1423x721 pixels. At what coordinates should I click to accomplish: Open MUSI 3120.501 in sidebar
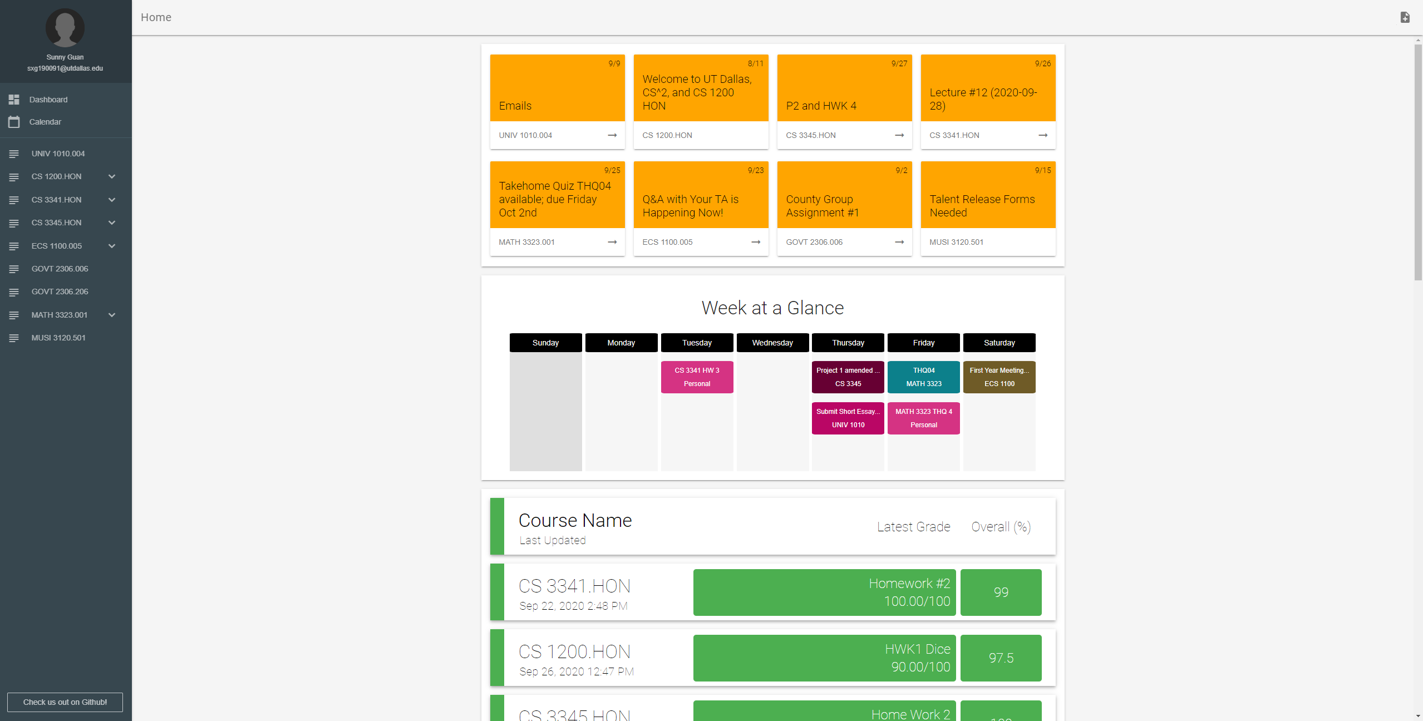tap(58, 338)
